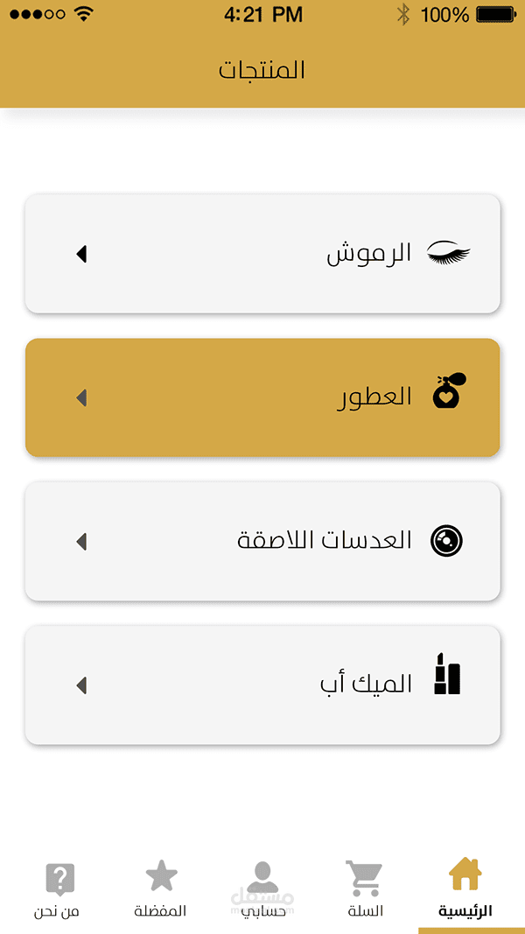This screenshot has height=934, width=525.
Task: Open the home house icon
Action: click(465, 874)
